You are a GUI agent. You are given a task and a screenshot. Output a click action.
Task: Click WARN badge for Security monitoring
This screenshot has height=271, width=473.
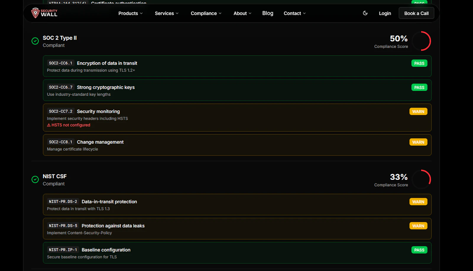pos(418,112)
